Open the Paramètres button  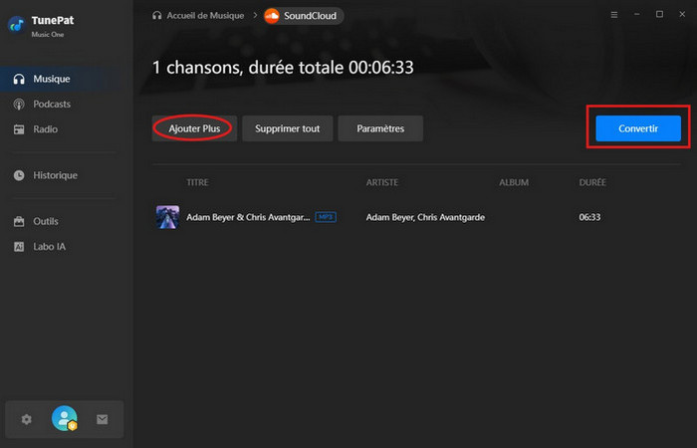point(379,128)
